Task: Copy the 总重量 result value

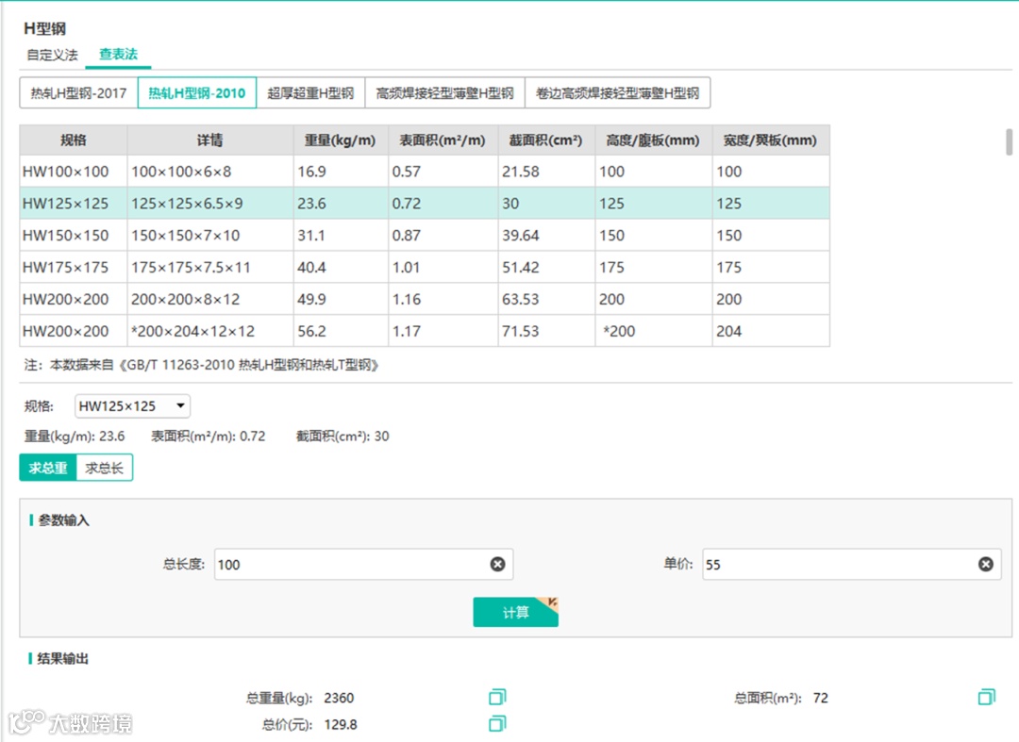Action: coord(497,697)
